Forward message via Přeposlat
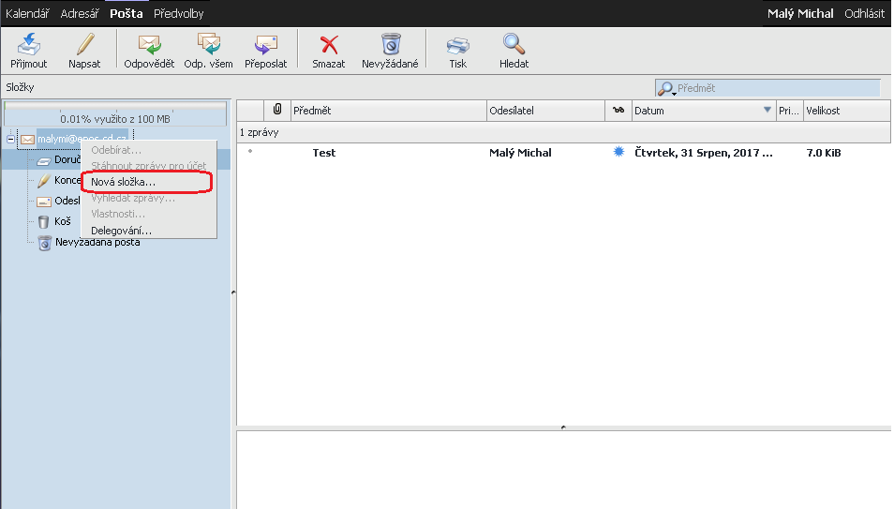Screen dimensions: 894x509 point(266,51)
